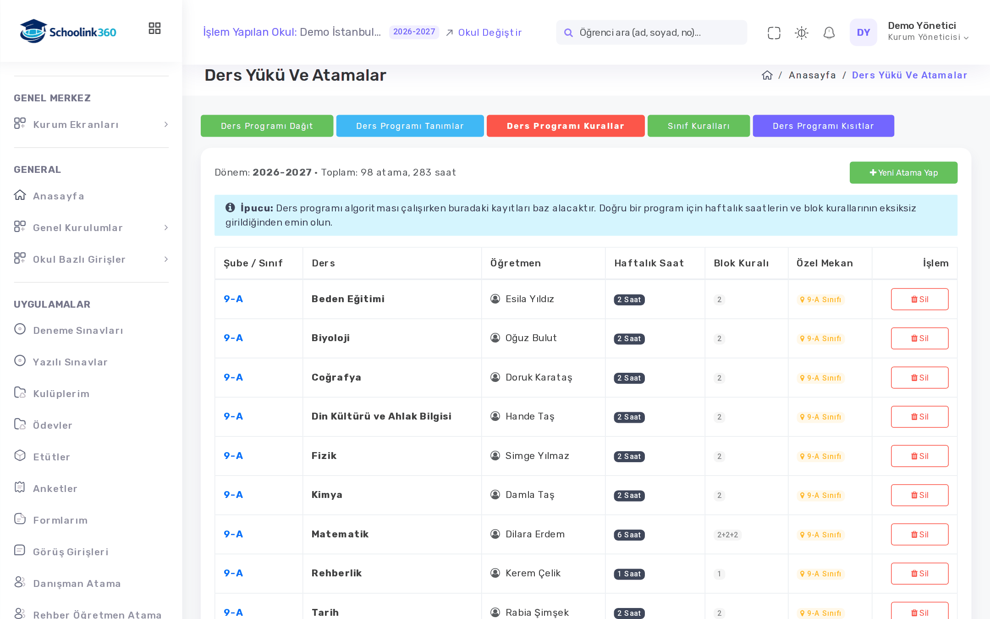Click the Etütler sidebar icon
The image size is (990, 619).
[x=20, y=455]
